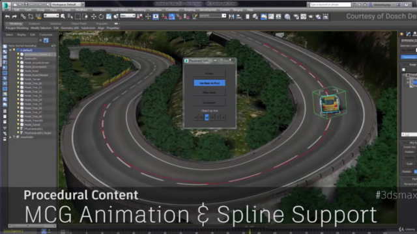Click the Mirror tool icon
The width and height of the screenshot is (417, 234).
click(x=231, y=17)
